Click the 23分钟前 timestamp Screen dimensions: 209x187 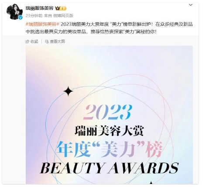click(x=34, y=16)
